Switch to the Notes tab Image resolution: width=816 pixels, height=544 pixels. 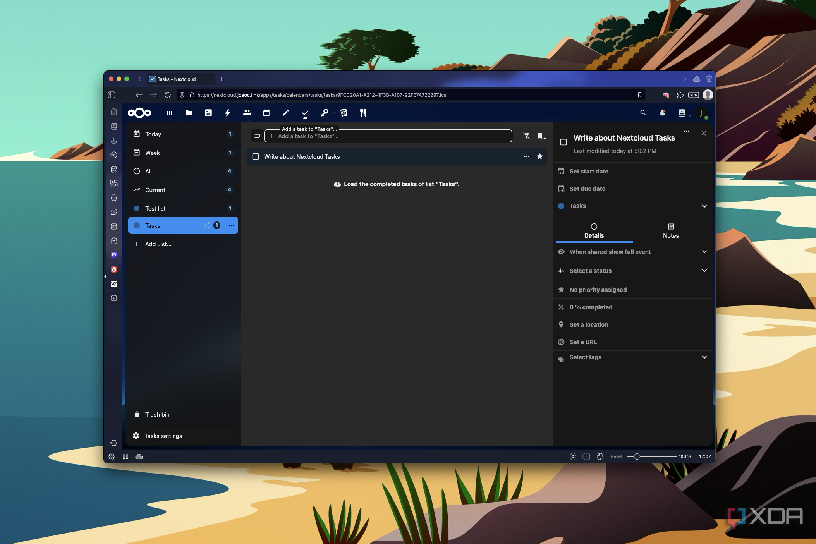670,231
